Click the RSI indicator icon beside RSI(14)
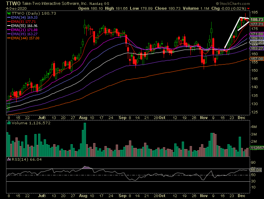The width and height of the screenshot is (264, 199). [x=9, y=159]
